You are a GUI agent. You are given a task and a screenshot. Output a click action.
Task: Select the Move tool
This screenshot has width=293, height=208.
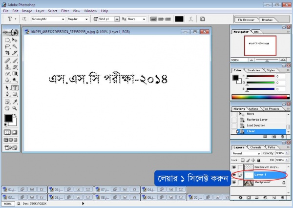pyautogui.click(x=15, y=40)
